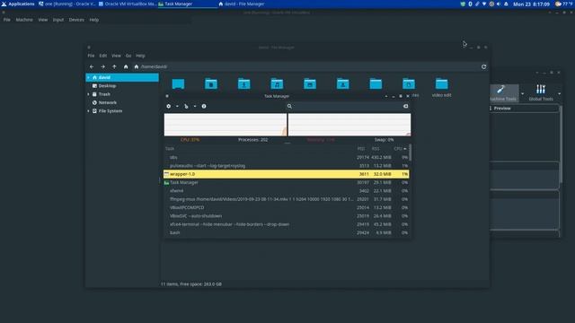Click the identify window pointer icon in Task Manager
575x323 pixels.
[186, 106]
